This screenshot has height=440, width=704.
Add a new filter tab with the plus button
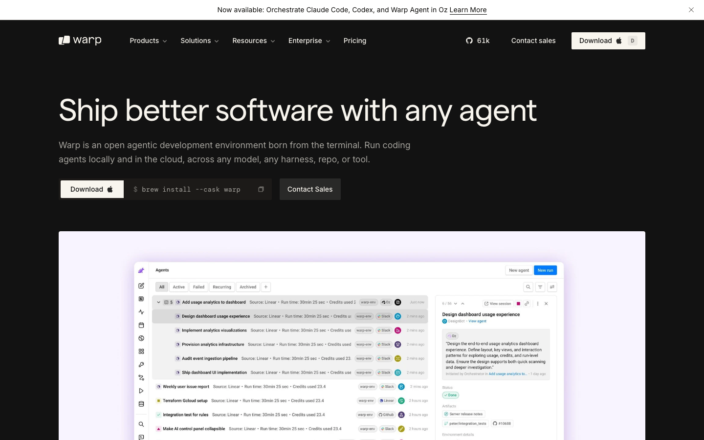[266, 287]
